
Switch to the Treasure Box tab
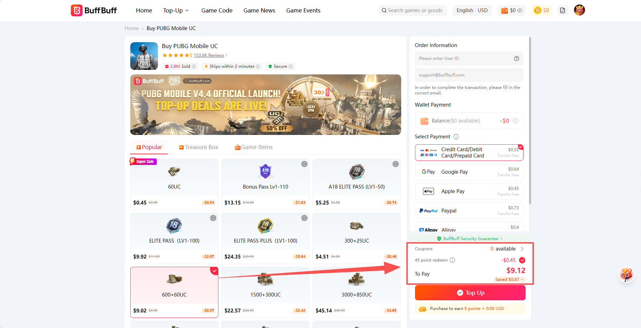click(199, 147)
